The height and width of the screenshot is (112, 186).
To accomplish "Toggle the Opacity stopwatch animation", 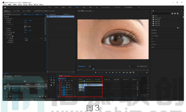I will (x=6, y=38).
